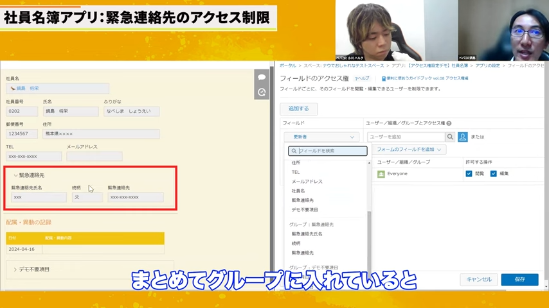Expand the フォームのフィールドを追加 dropdown

tap(409, 150)
